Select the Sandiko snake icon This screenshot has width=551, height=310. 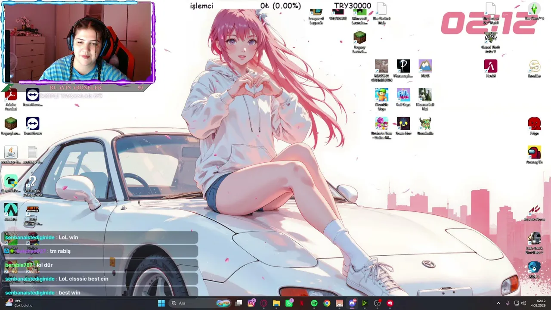click(x=534, y=69)
